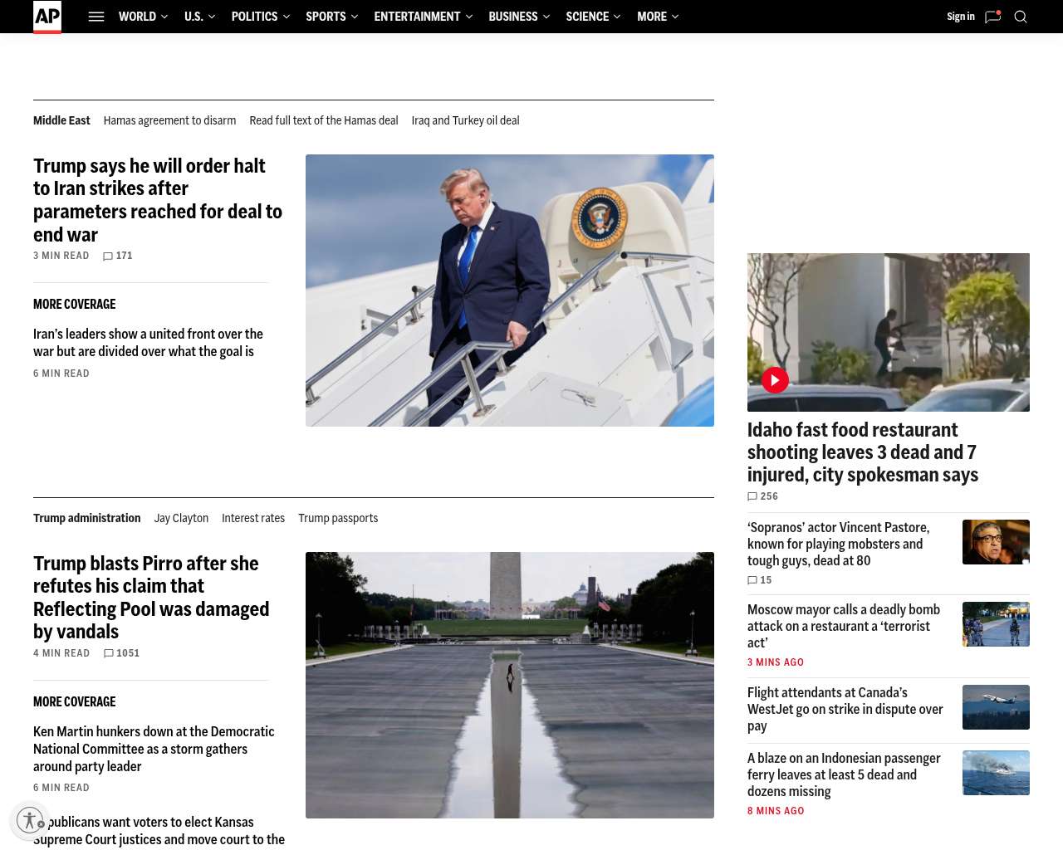Open Hamas agreement to disarm topic
1063x850 pixels.
(x=169, y=120)
